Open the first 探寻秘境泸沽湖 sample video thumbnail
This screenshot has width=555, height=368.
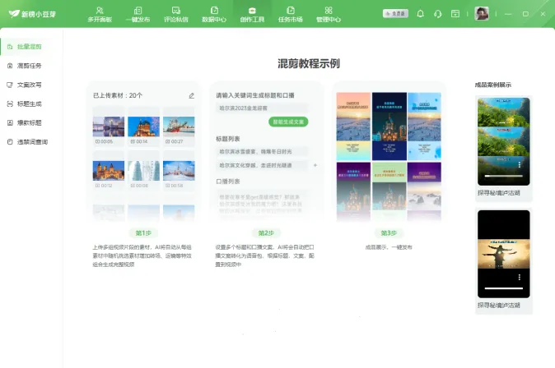click(x=504, y=140)
